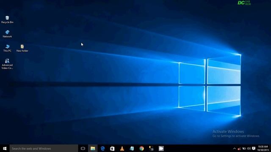Screen dimensions: 271x152
Task: Open File Explorer from the taskbar
Action: 93,148
